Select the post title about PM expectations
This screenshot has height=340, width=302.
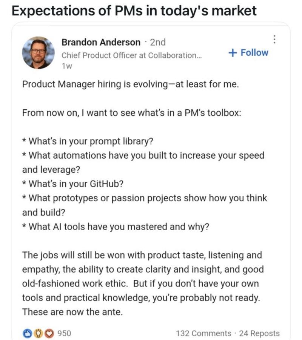click(134, 11)
